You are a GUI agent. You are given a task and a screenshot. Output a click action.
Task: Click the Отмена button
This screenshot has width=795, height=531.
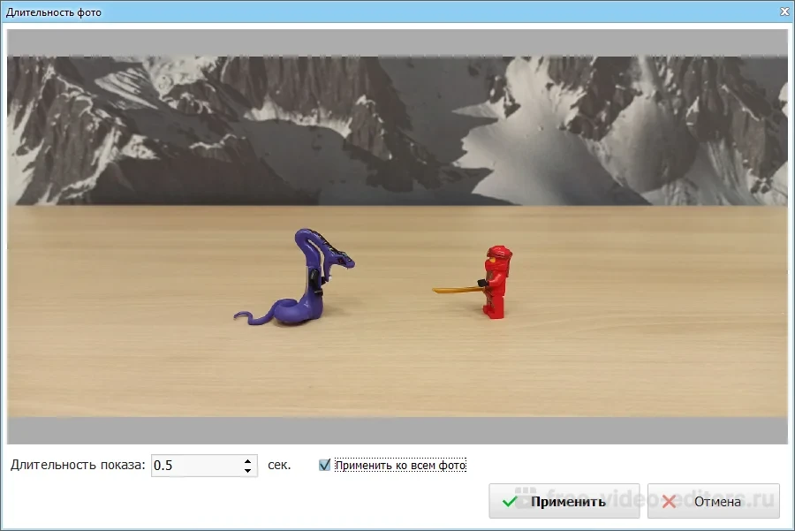(x=713, y=501)
